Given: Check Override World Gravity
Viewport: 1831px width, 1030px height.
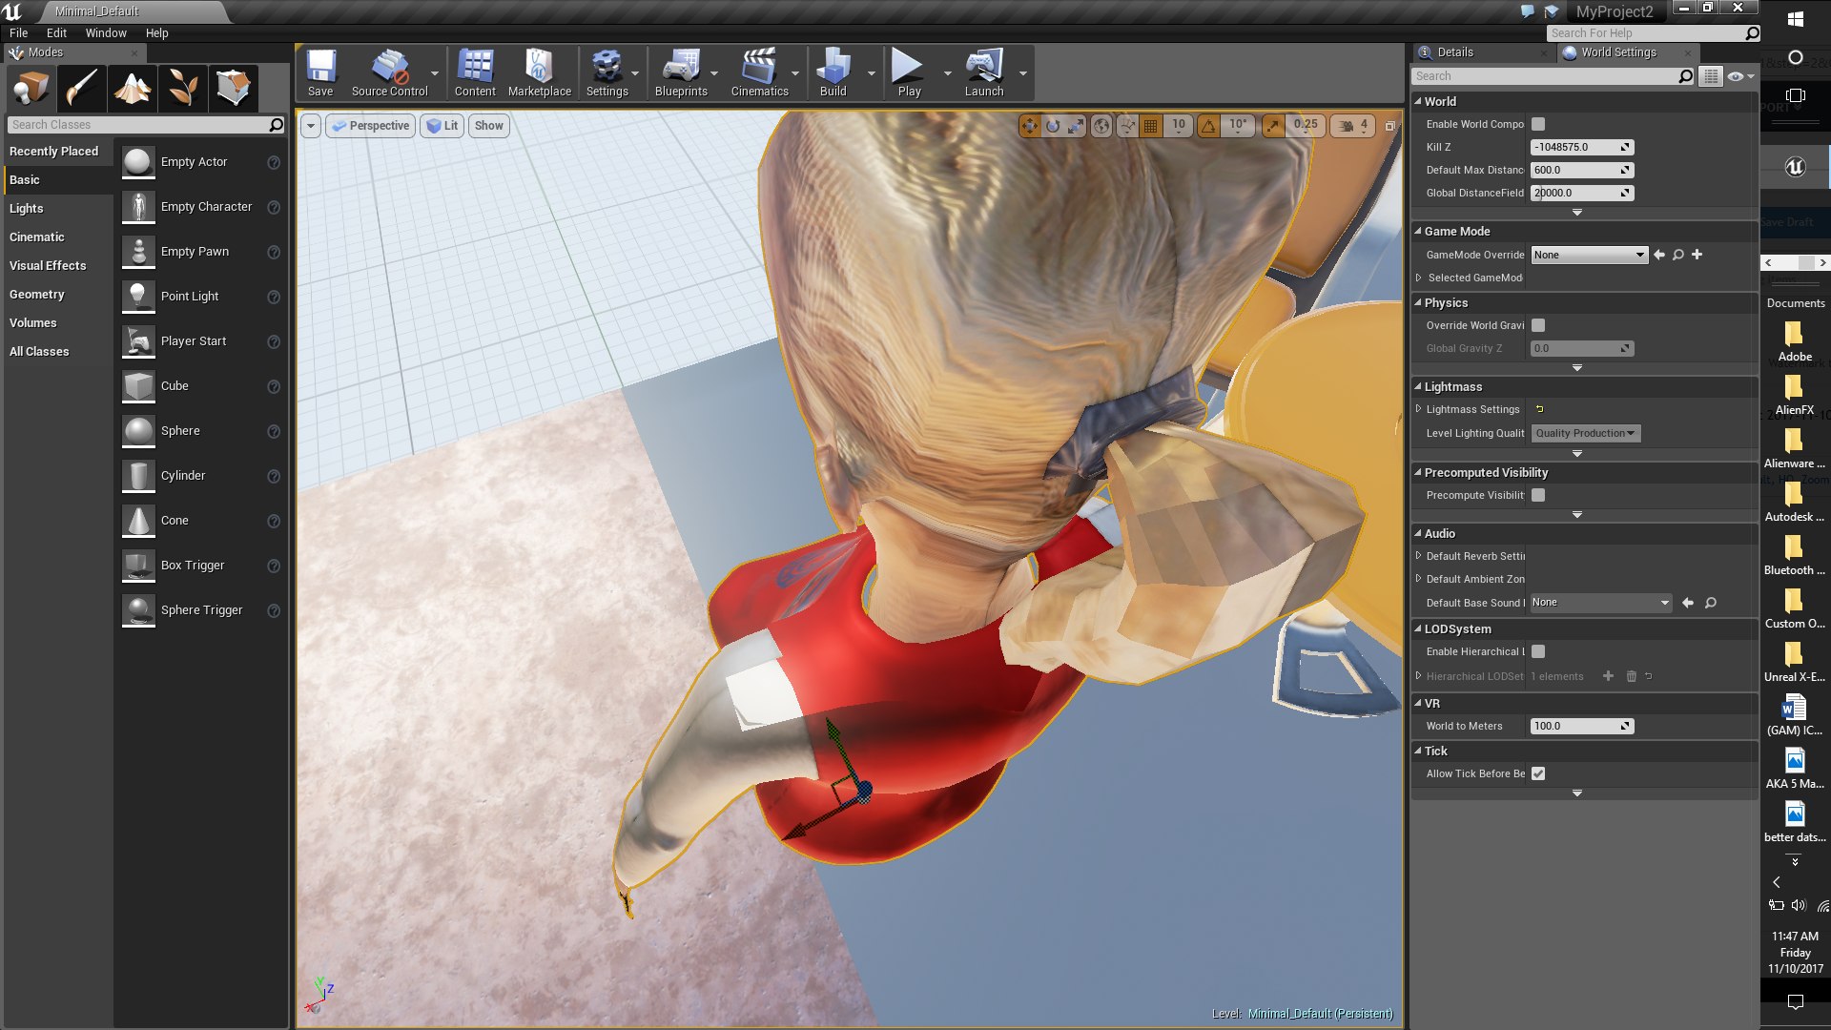Looking at the screenshot, I should tap(1538, 325).
